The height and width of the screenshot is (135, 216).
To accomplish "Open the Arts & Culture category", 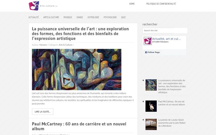I will click(51, 17).
